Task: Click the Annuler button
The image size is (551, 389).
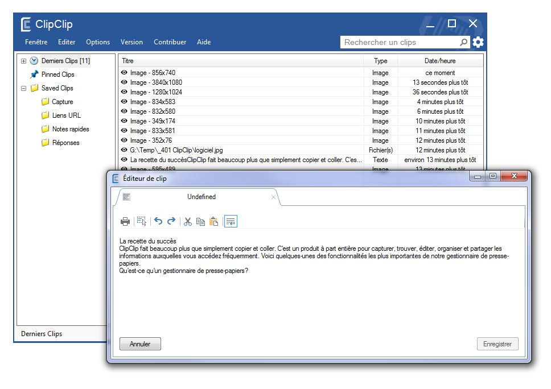Action: click(140, 344)
